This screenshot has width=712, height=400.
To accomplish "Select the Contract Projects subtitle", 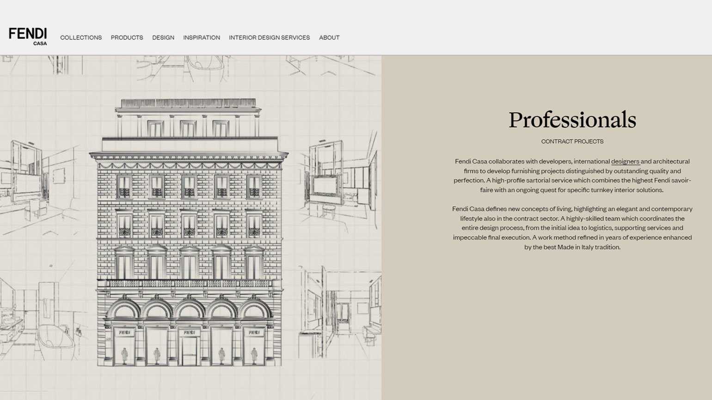I will pos(572,141).
